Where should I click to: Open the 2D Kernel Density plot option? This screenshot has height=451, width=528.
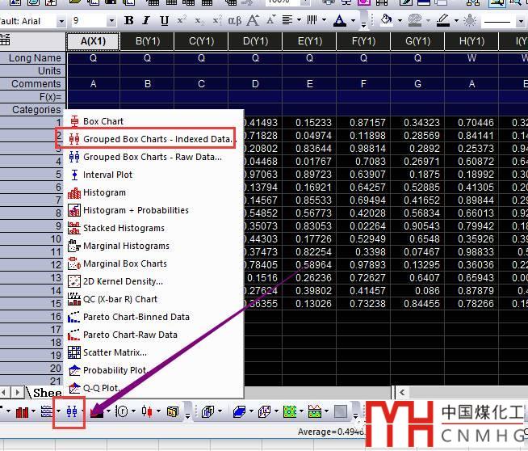122,281
